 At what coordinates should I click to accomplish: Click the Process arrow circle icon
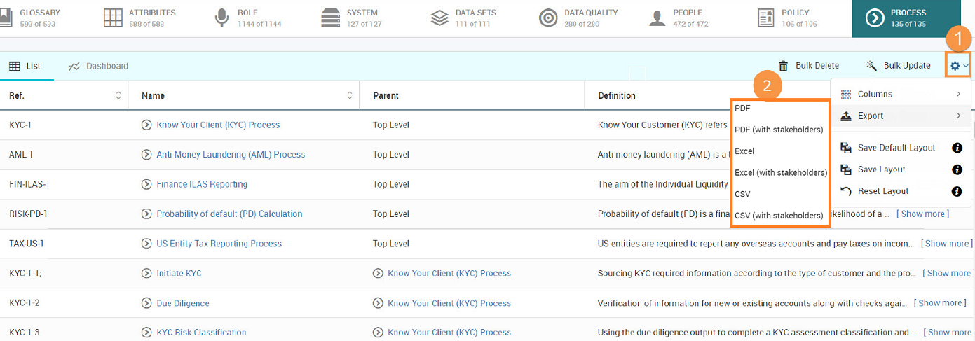click(x=875, y=18)
